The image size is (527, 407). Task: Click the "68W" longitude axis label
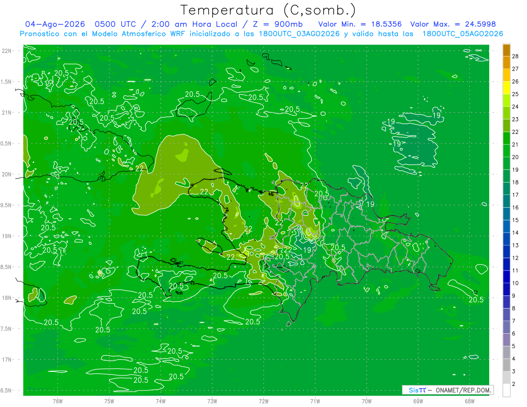pyautogui.click(x=469, y=401)
